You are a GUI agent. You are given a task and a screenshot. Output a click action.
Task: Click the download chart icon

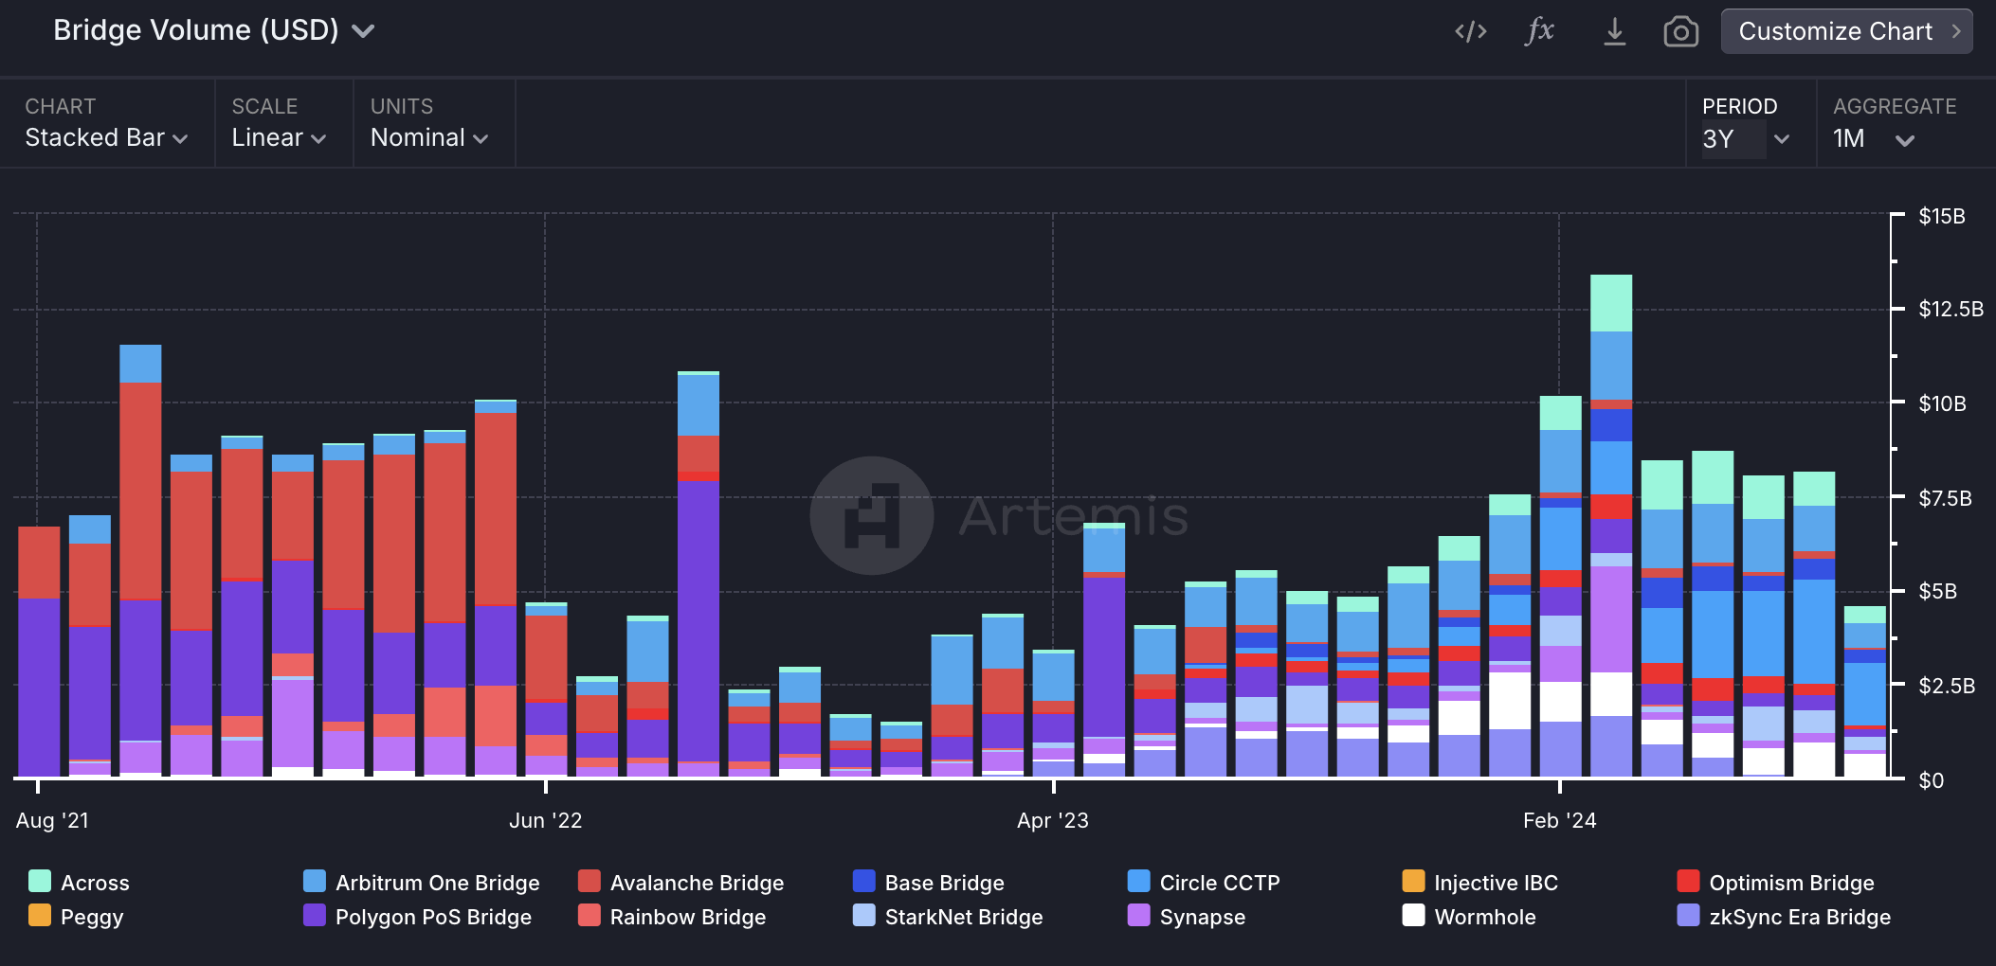(1614, 32)
